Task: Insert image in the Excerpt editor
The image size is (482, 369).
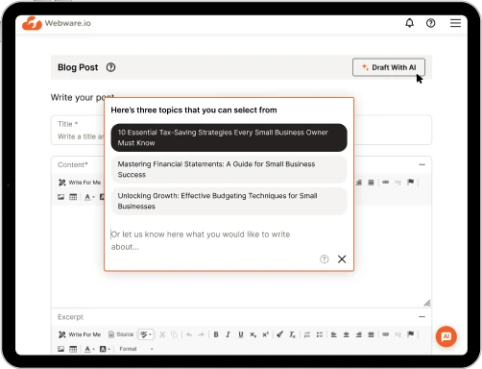Action: (60, 349)
